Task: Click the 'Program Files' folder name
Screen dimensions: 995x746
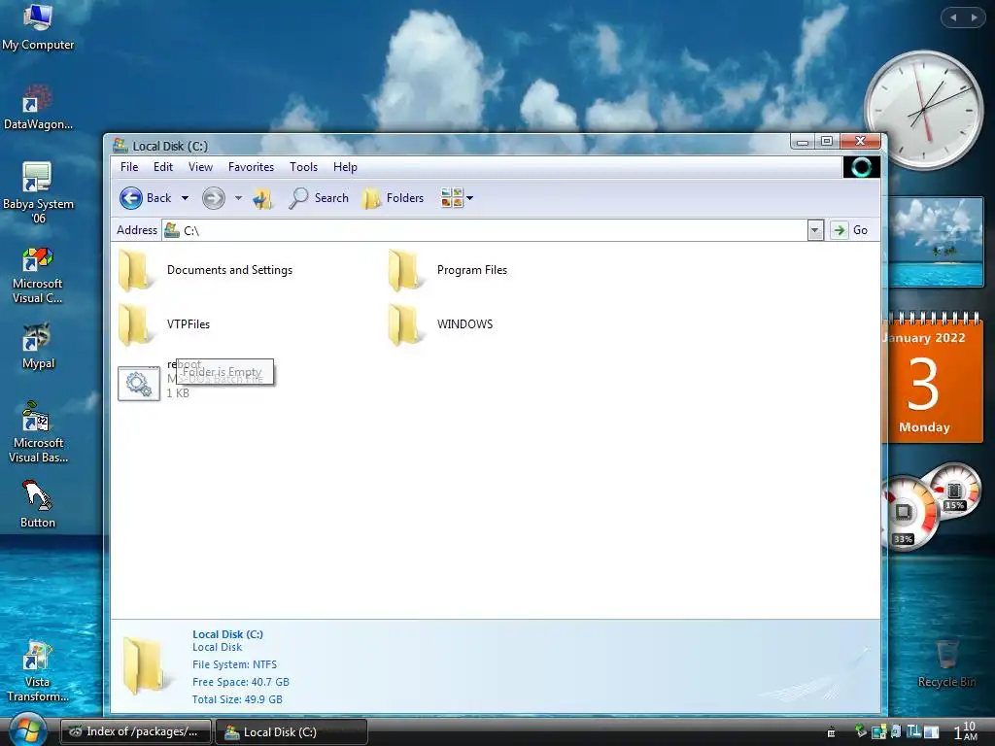Action: [472, 270]
